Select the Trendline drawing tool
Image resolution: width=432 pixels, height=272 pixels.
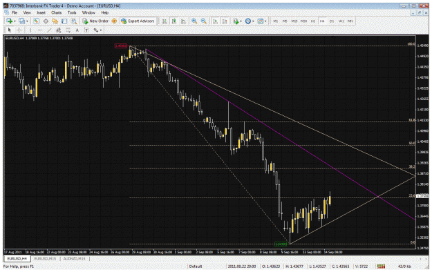[x=49, y=30]
